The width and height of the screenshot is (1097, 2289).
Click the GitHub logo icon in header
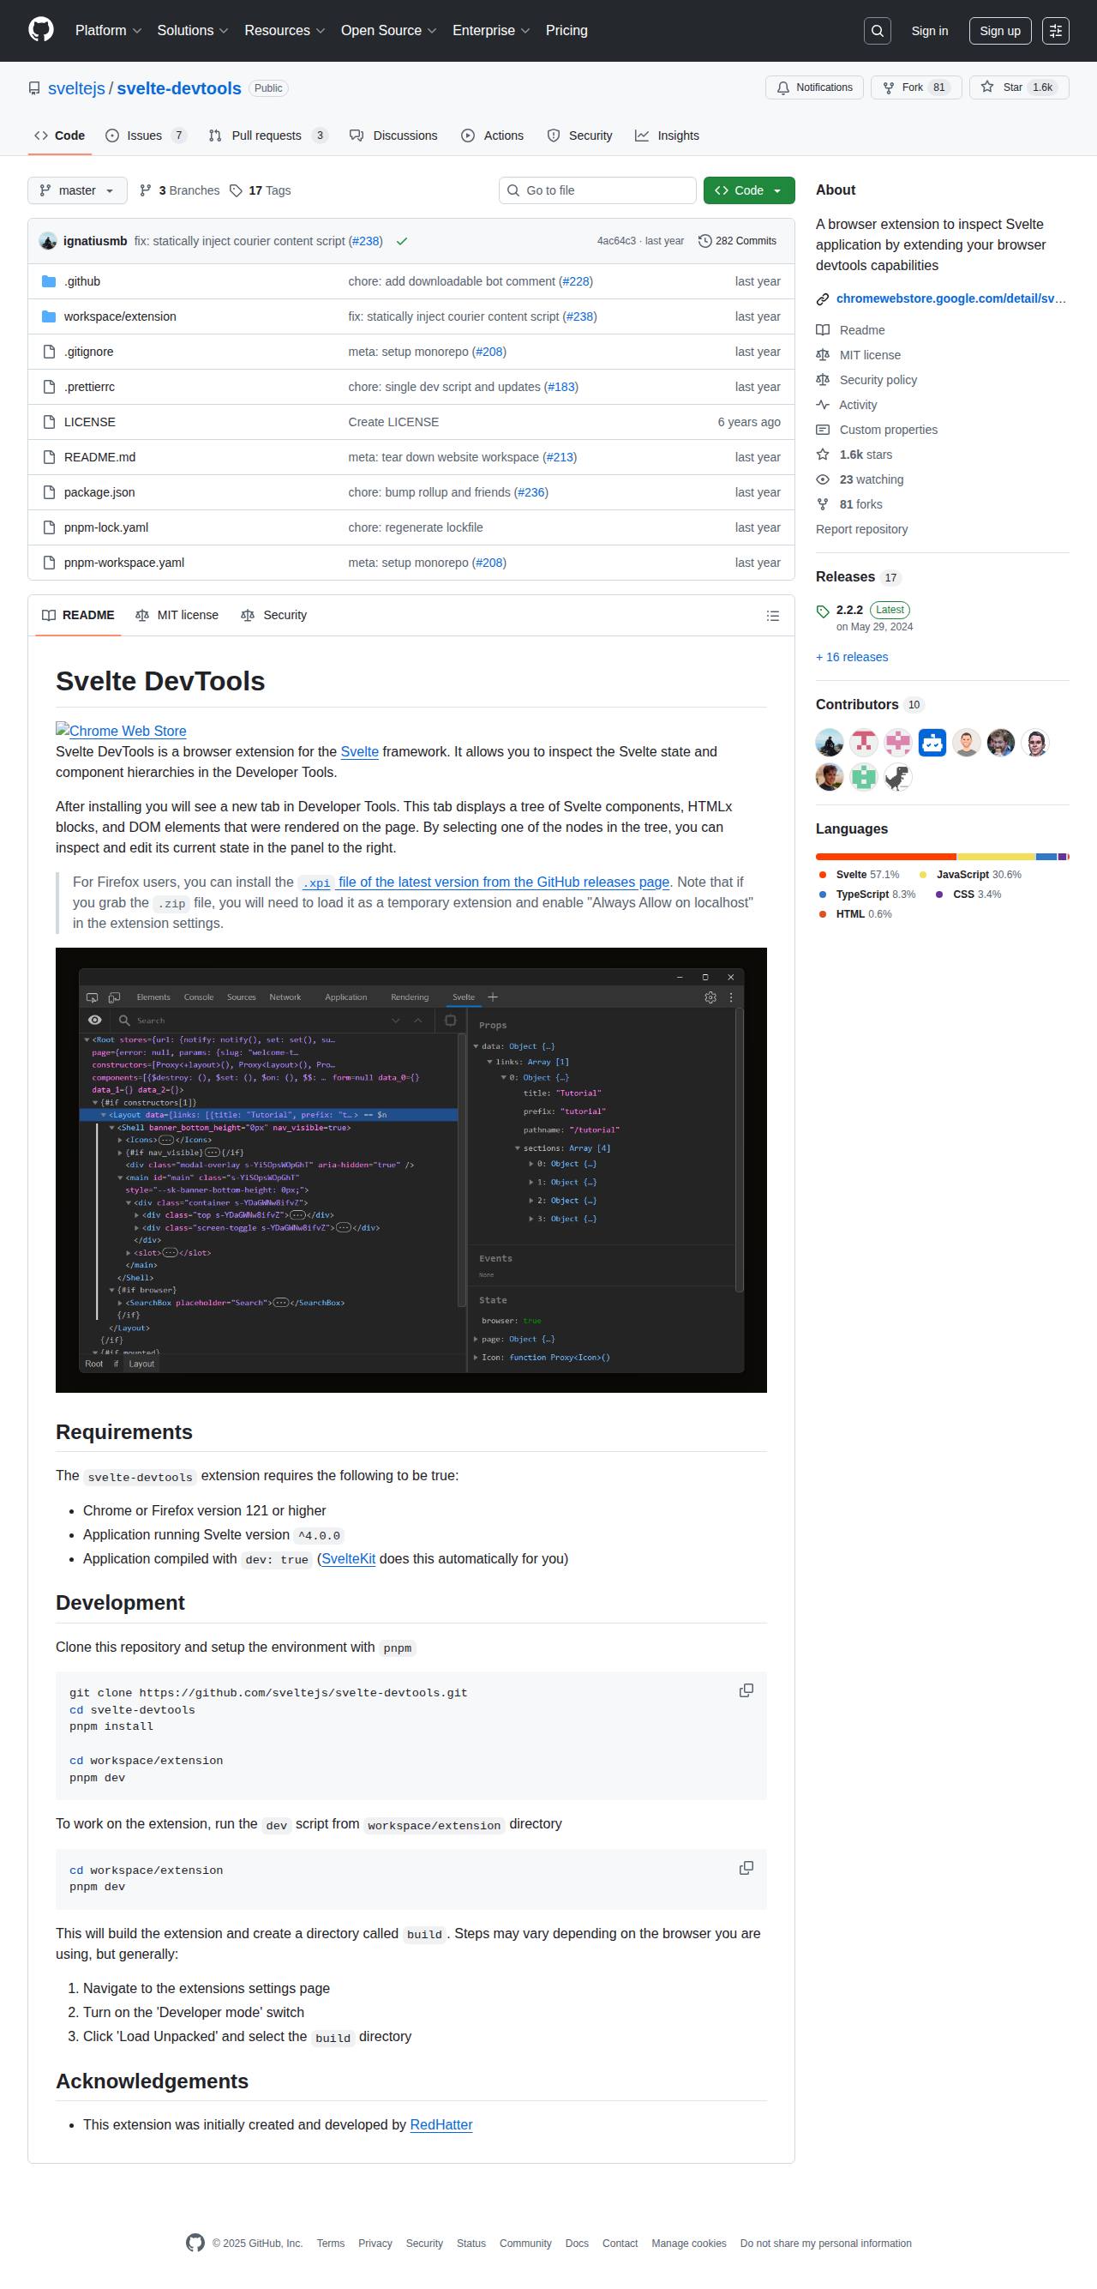(x=41, y=30)
